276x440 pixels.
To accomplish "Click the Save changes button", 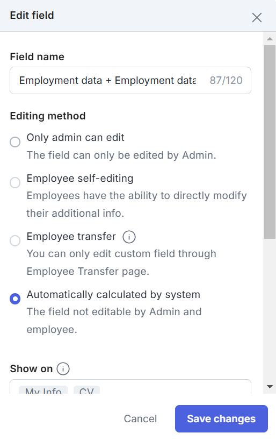I will [x=221, y=418].
